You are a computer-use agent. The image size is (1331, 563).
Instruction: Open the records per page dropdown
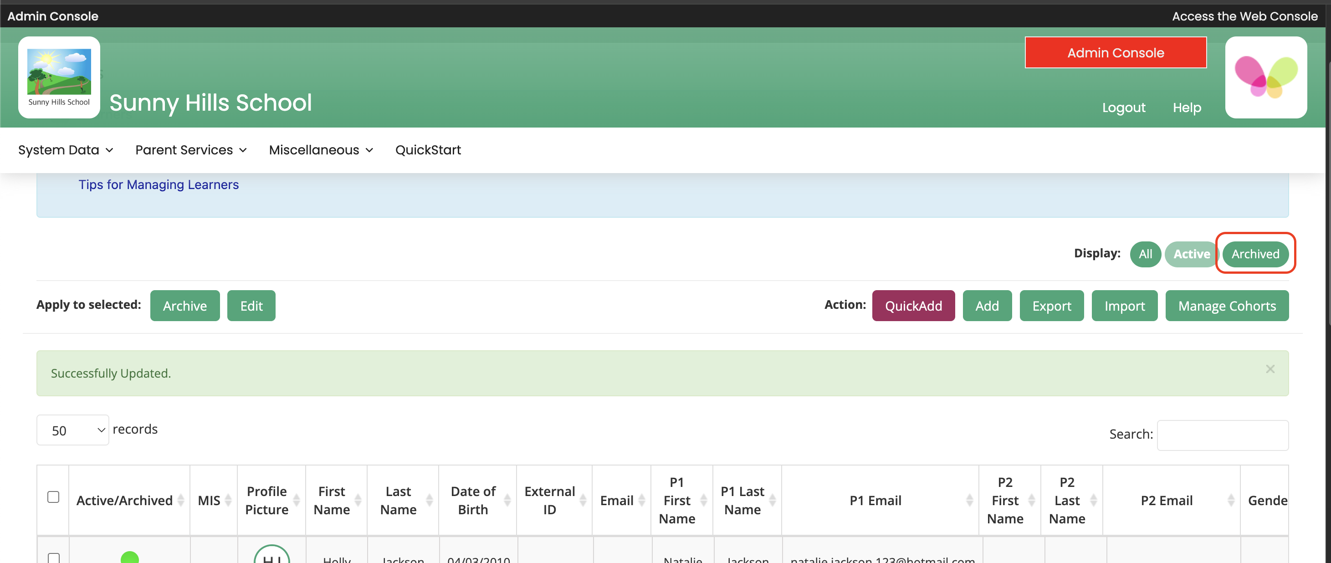[x=73, y=430]
